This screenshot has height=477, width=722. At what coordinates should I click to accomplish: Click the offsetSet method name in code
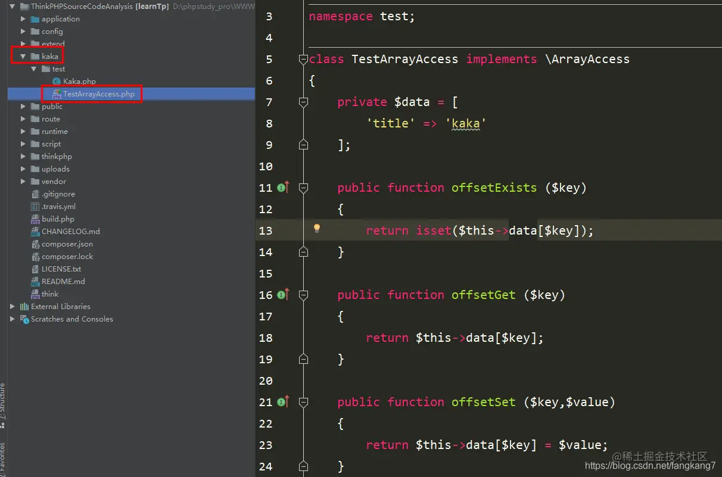point(483,402)
